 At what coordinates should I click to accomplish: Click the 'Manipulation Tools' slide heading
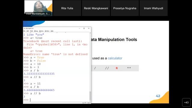coord(117,40)
